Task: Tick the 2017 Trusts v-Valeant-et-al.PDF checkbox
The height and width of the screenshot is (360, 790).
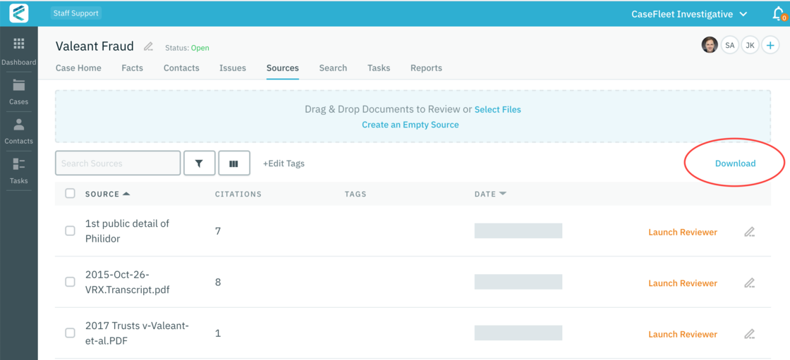Action: coord(70,333)
